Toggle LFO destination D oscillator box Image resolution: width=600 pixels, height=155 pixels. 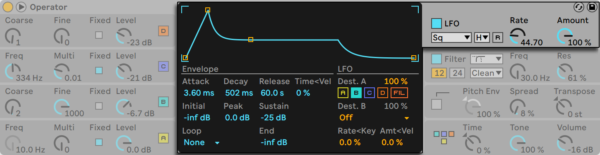[x=383, y=93]
